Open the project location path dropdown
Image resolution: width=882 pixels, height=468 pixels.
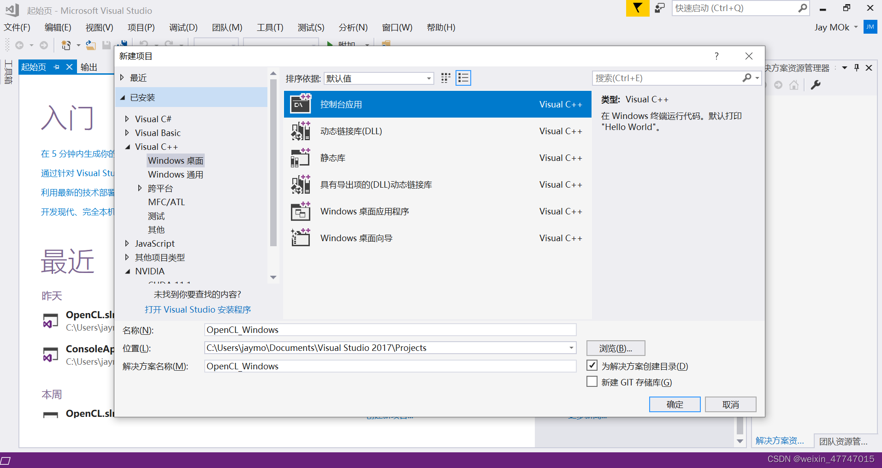pos(570,348)
